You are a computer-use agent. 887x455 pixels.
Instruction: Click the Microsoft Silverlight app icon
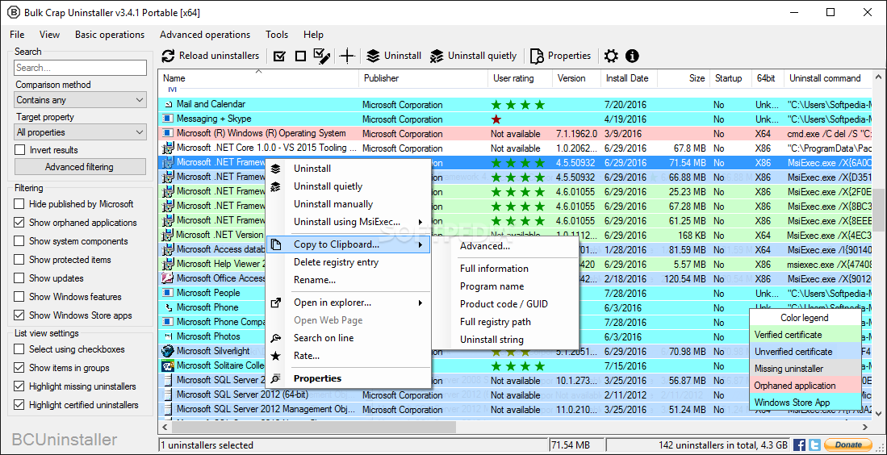point(167,351)
